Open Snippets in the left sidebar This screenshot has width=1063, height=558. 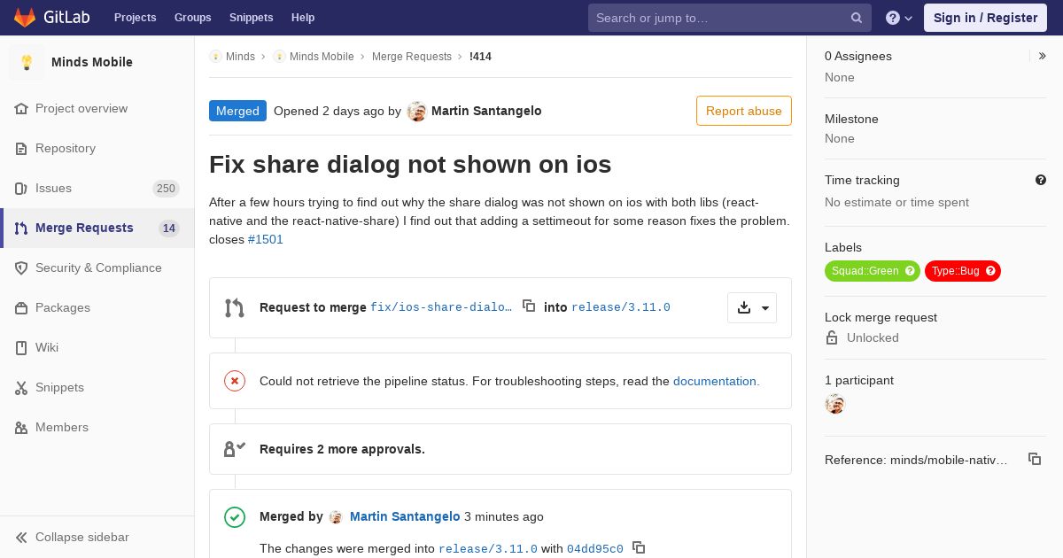click(x=97, y=387)
